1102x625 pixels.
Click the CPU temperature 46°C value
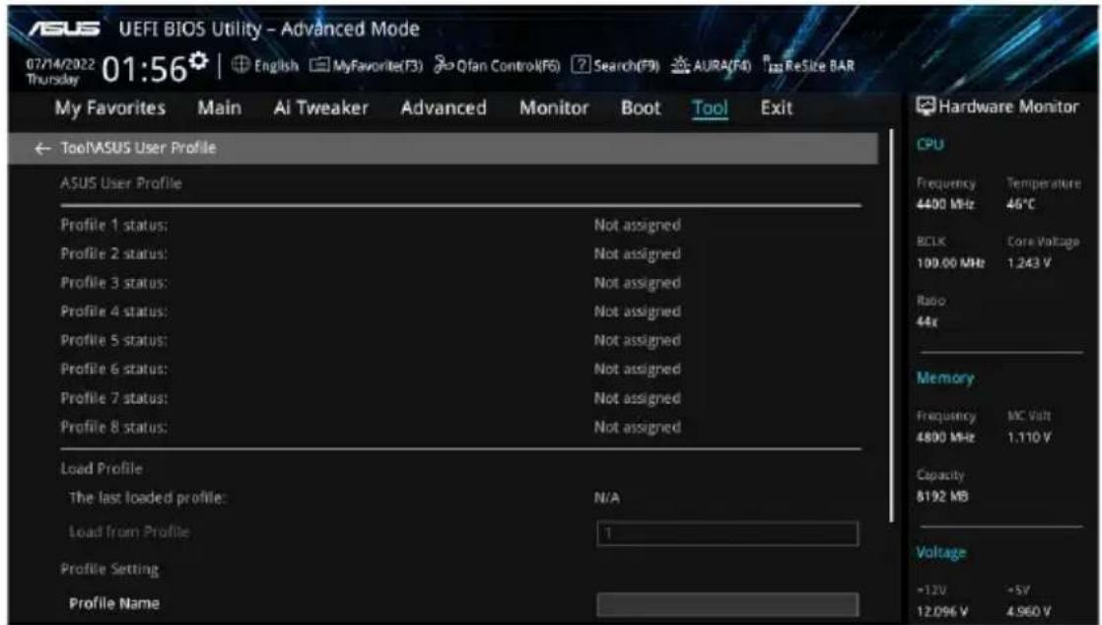click(1021, 205)
